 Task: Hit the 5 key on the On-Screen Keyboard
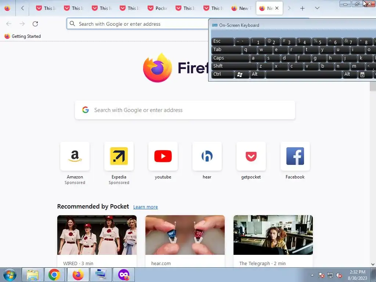[x=319, y=41]
